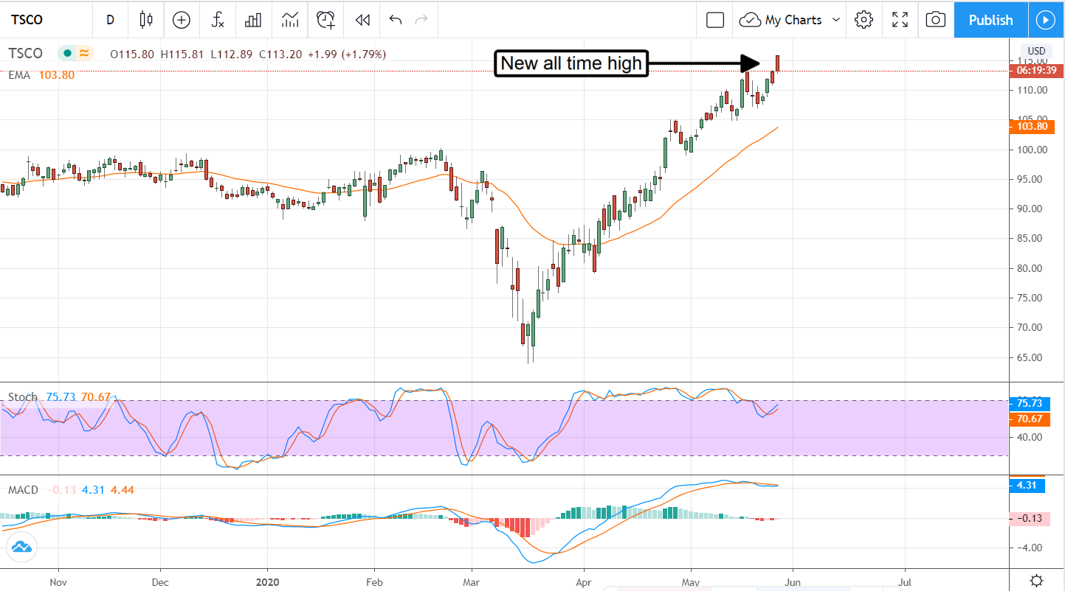Image resolution: width=1065 pixels, height=591 pixels.
Task: Click the Compare or Add Symbol icon
Action: coord(182,20)
